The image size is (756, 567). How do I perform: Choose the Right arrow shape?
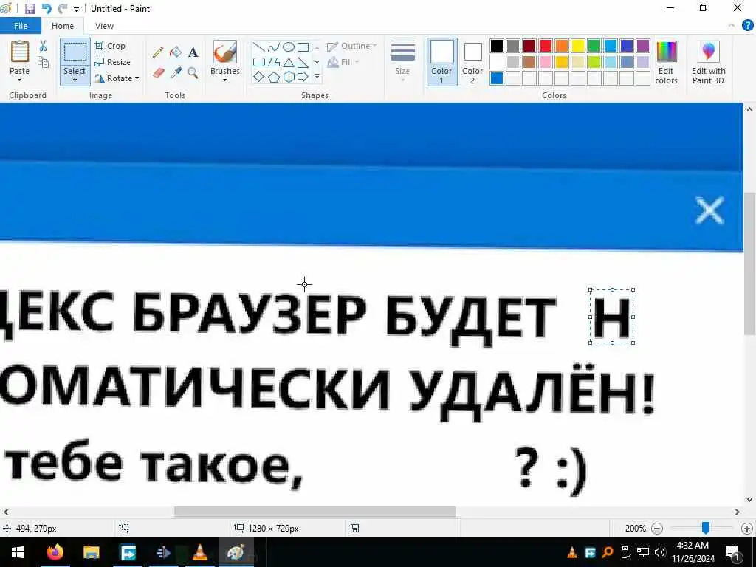(303, 77)
